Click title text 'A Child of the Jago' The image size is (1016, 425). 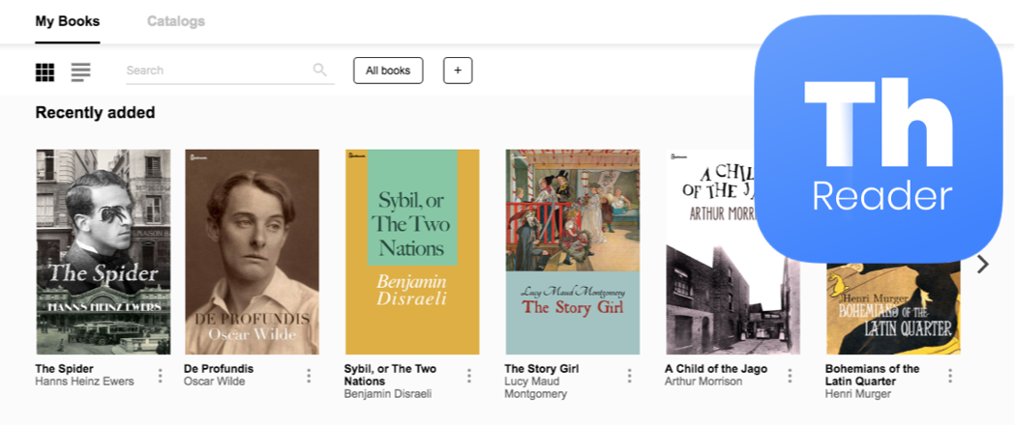[x=716, y=369]
